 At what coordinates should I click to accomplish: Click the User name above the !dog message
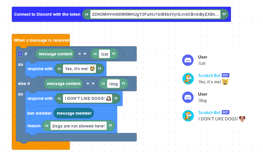tap(203, 94)
